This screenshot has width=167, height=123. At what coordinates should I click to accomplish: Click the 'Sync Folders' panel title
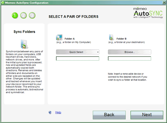pyautogui.click(x=25, y=32)
